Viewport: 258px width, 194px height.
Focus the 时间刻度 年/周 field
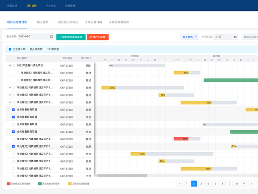coord(226,37)
